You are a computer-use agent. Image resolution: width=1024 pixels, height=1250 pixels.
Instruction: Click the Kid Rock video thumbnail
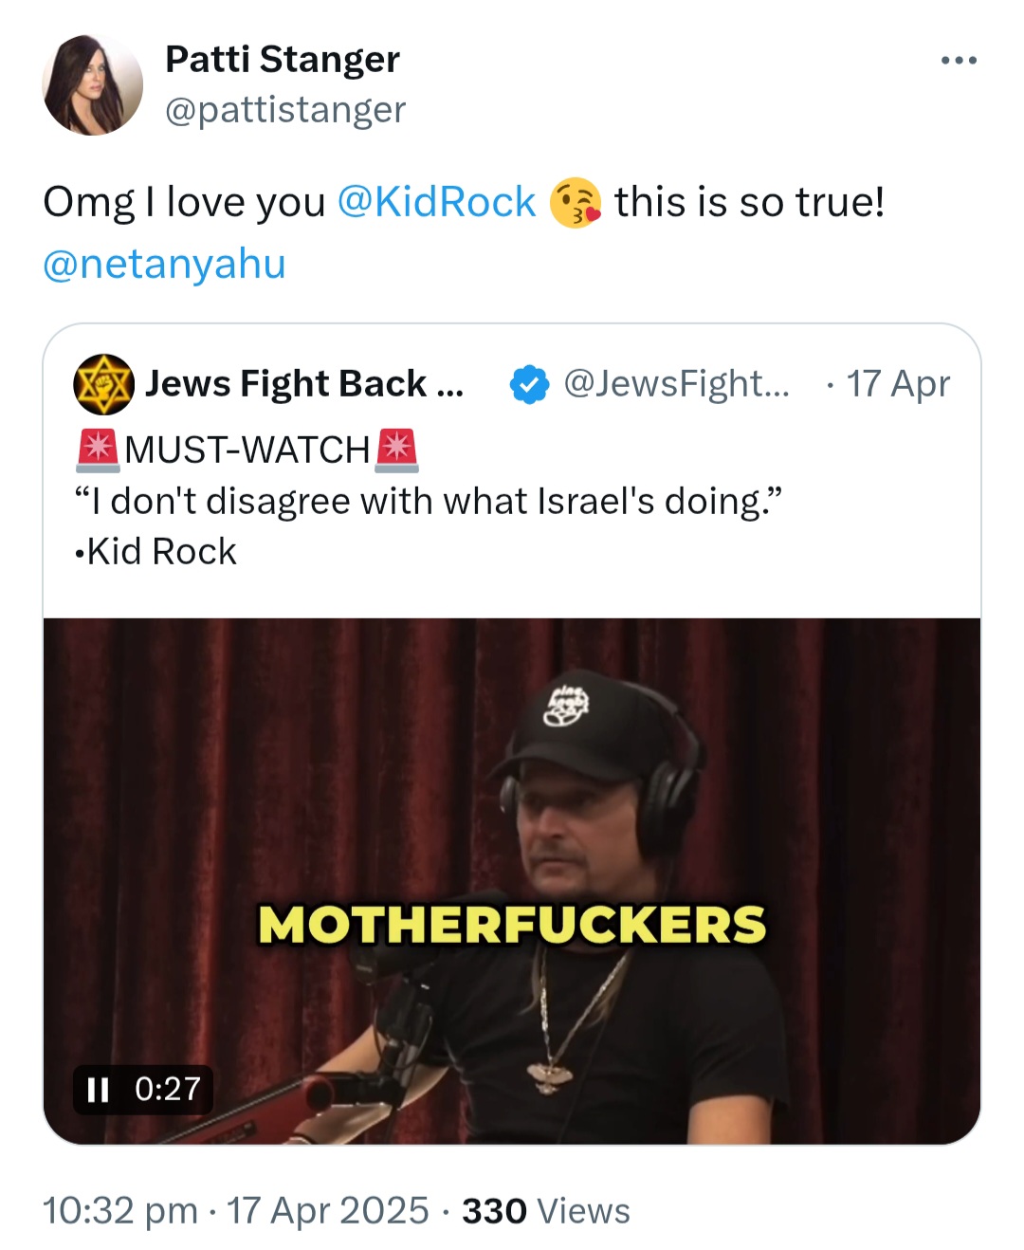point(512,881)
